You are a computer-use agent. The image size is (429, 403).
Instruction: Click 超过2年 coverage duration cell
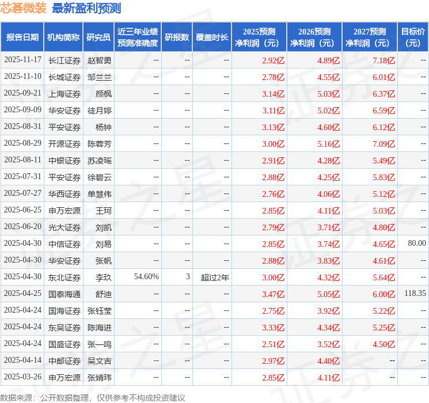tap(215, 277)
